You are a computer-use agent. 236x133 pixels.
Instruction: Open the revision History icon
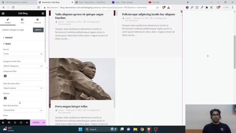tap(15, 123)
